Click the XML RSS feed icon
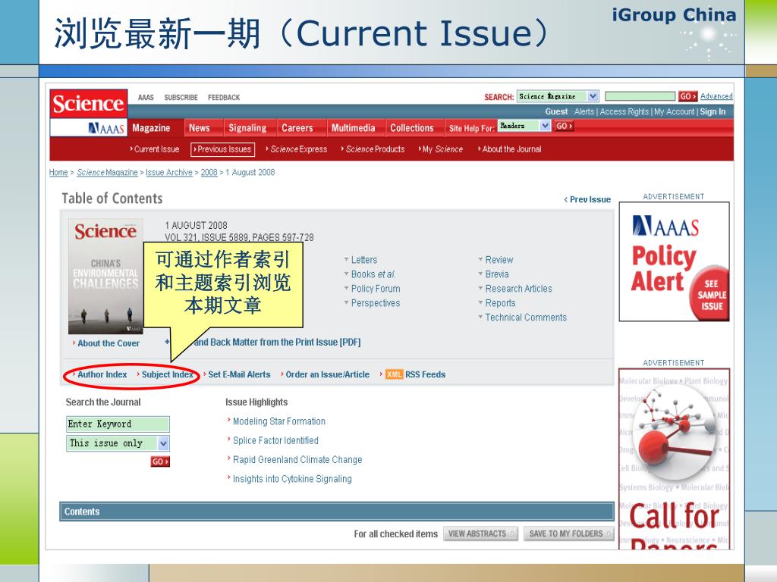777x582 pixels. 394,374
